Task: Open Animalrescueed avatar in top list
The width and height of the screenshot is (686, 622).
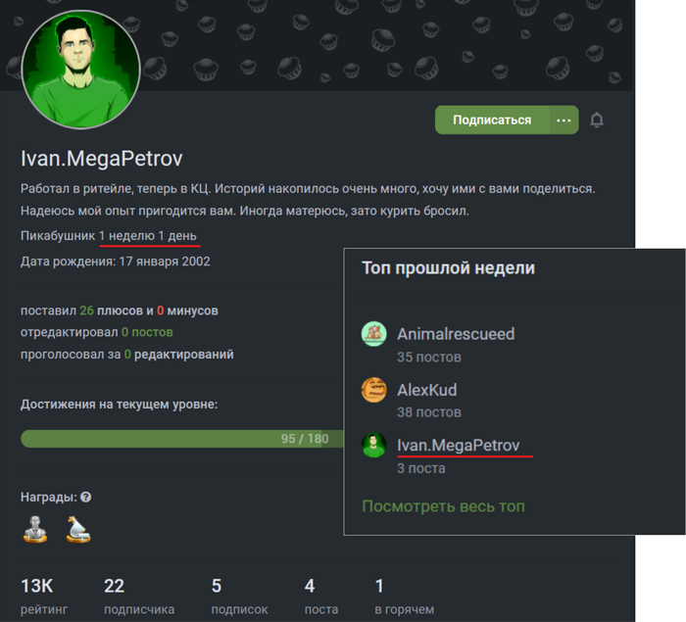Action: coord(374,334)
